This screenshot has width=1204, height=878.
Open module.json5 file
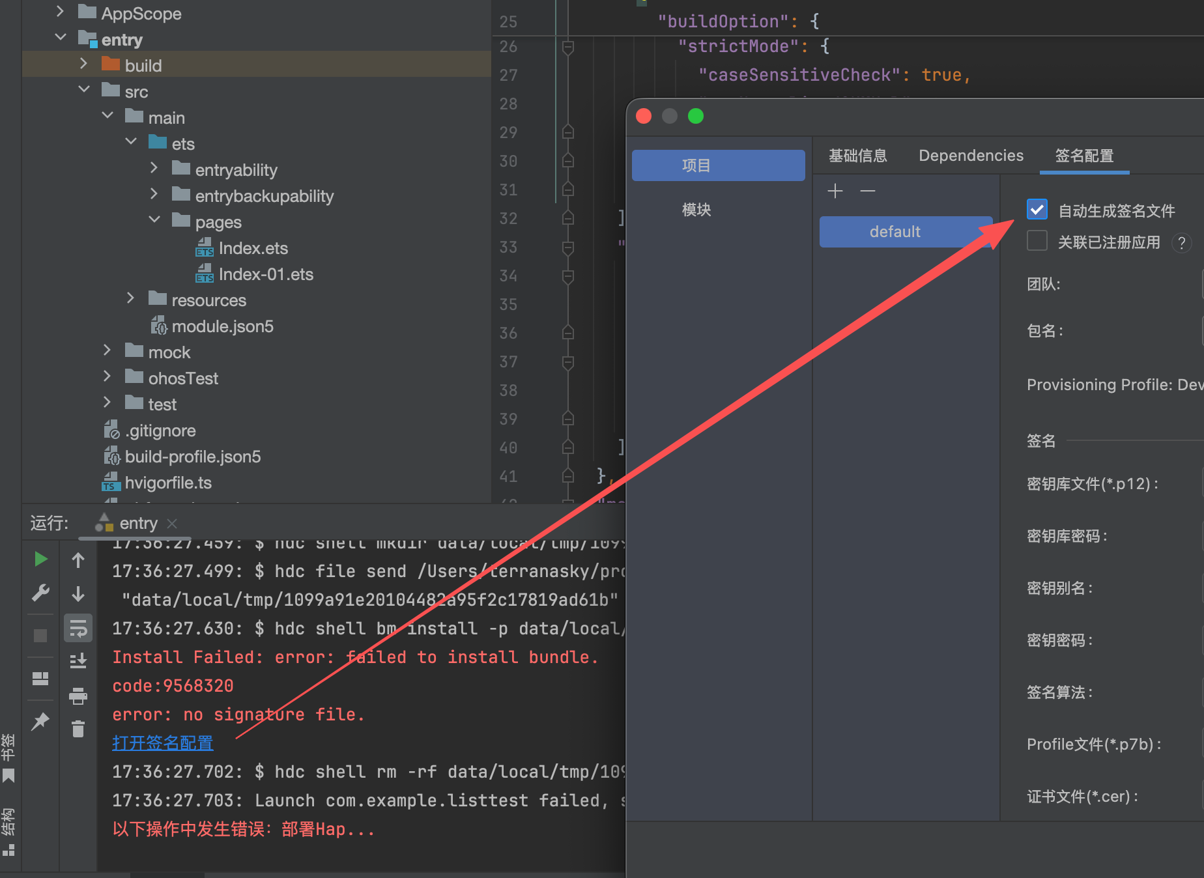pyautogui.click(x=222, y=326)
